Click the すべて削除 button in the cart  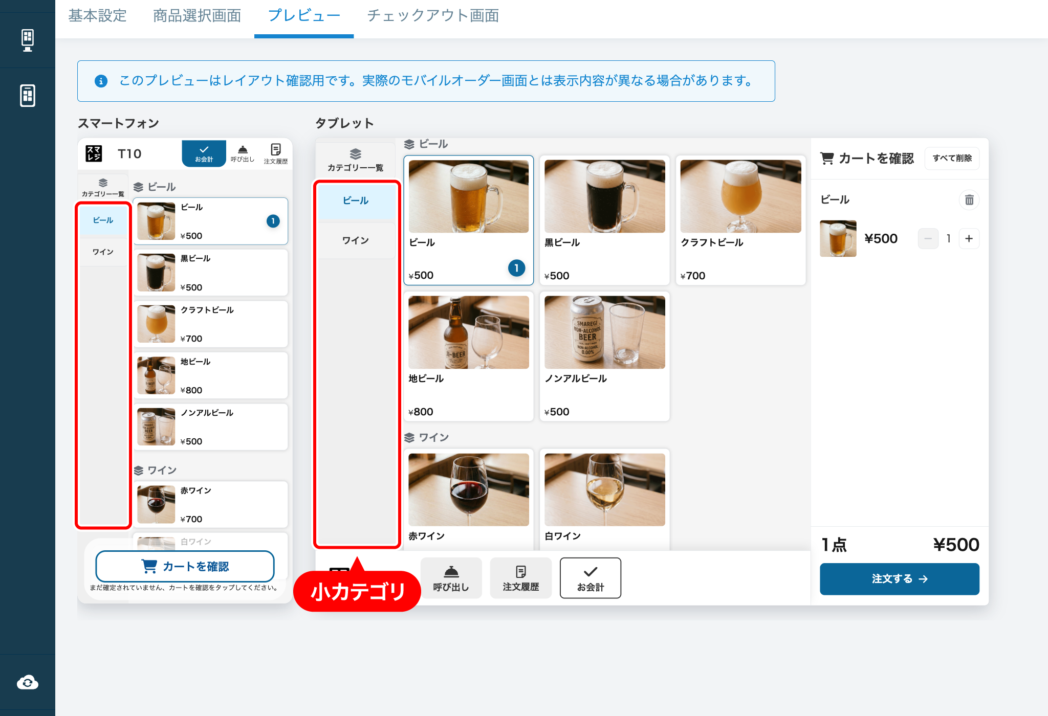click(952, 159)
